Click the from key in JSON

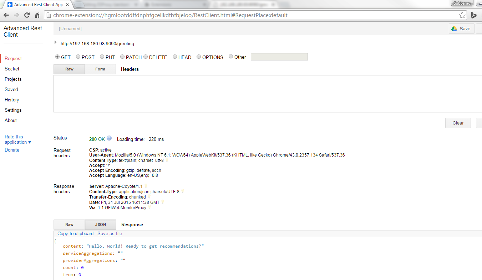click(x=68, y=275)
